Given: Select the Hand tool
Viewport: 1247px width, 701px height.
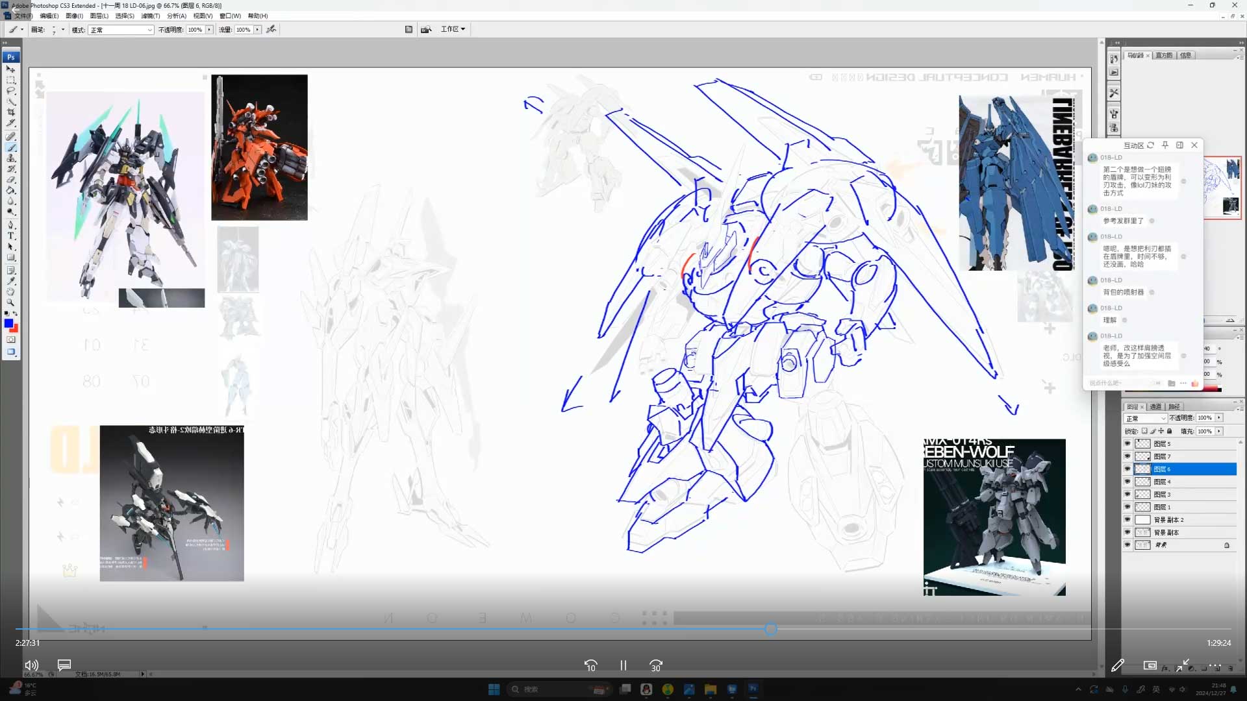Looking at the screenshot, I should pos(11,291).
